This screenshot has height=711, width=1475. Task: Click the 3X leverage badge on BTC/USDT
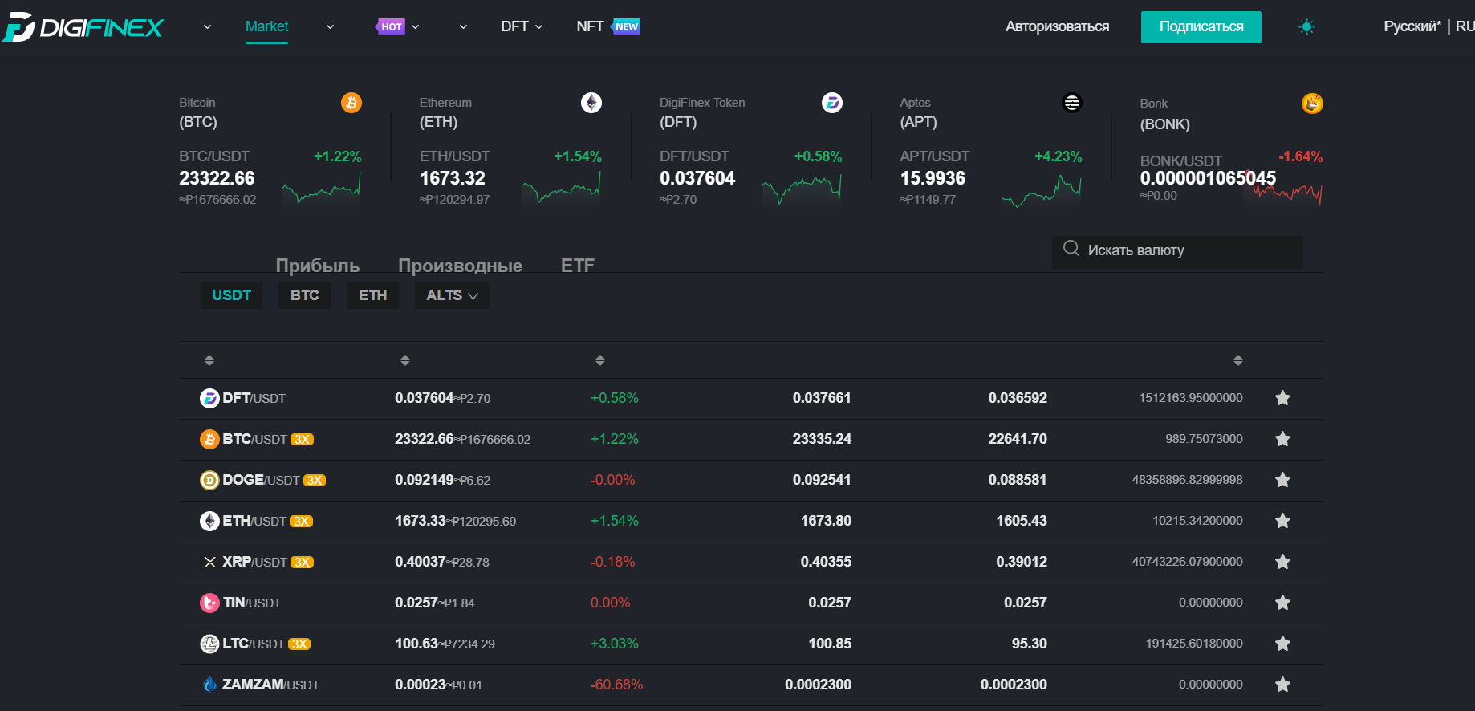pyautogui.click(x=302, y=440)
